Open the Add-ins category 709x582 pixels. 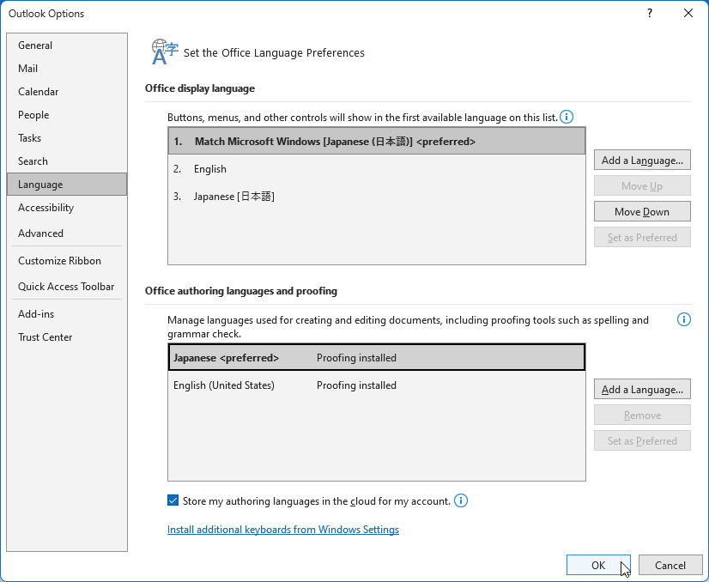point(67,314)
